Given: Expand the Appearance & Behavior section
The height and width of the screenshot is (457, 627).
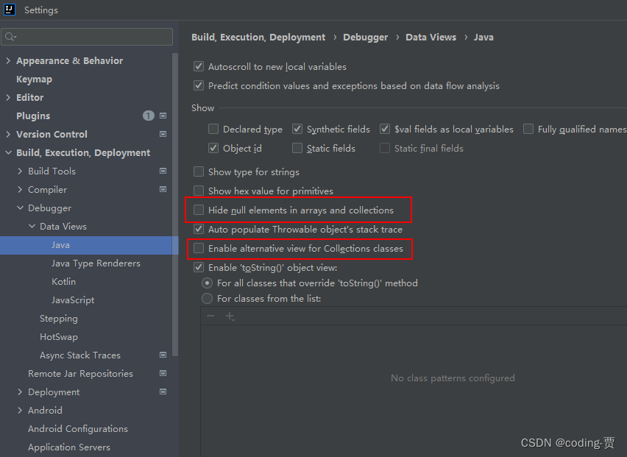Looking at the screenshot, I should [x=9, y=60].
